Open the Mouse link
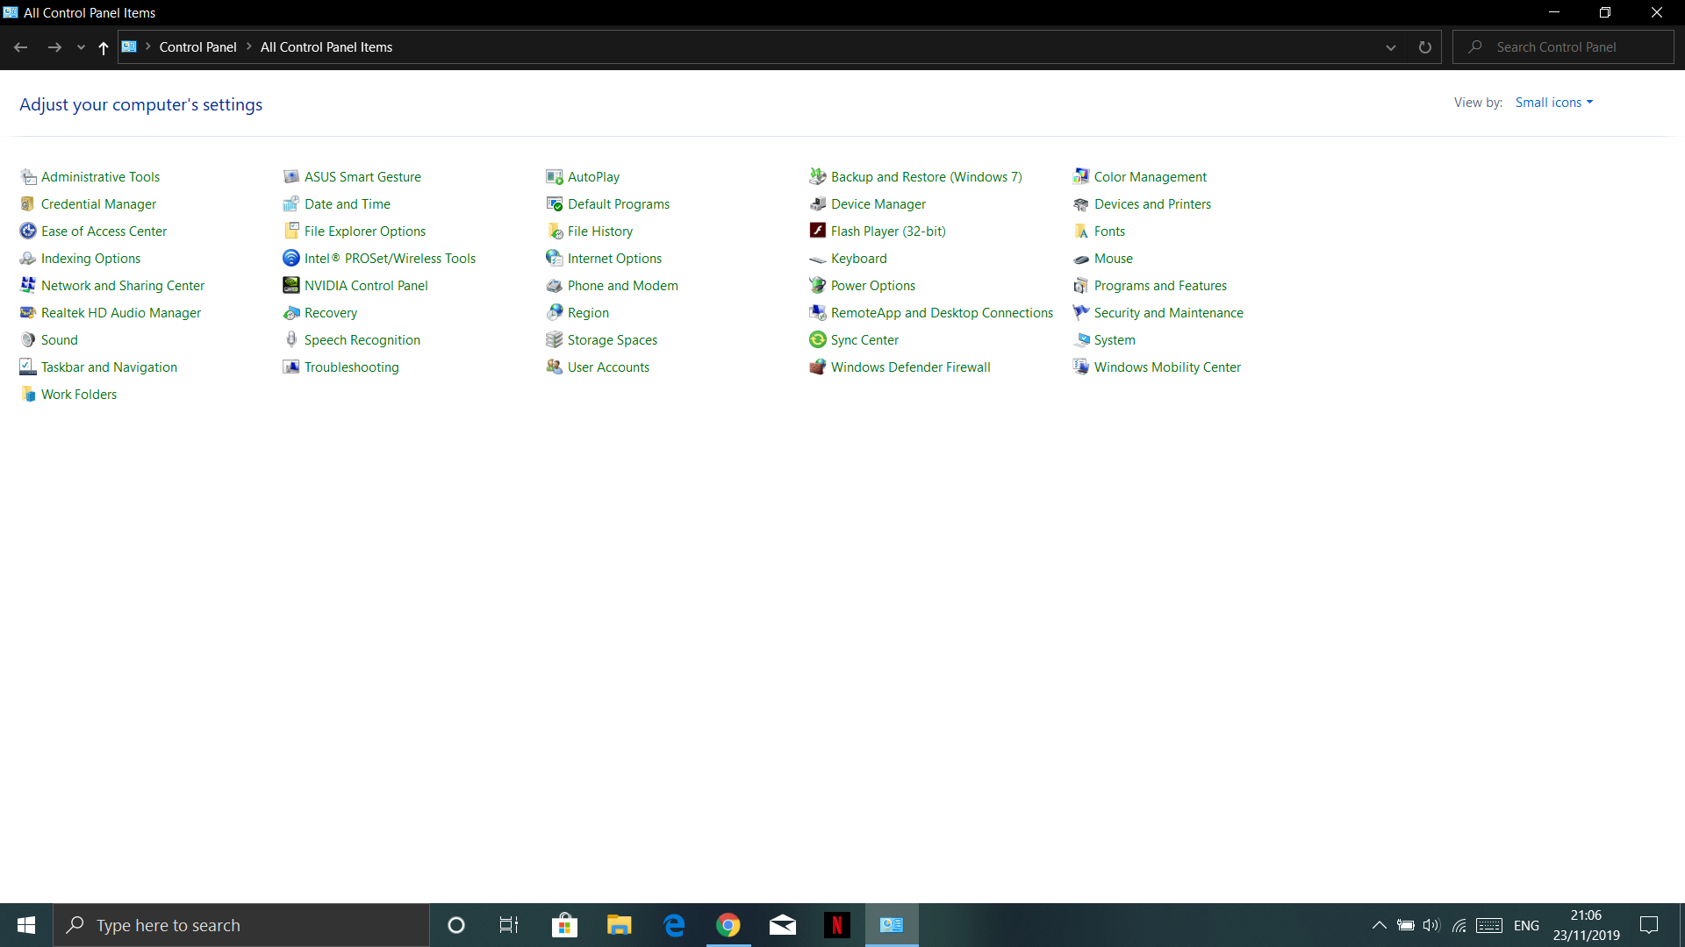This screenshot has height=947, width=1685. (x=1114, y=259)
